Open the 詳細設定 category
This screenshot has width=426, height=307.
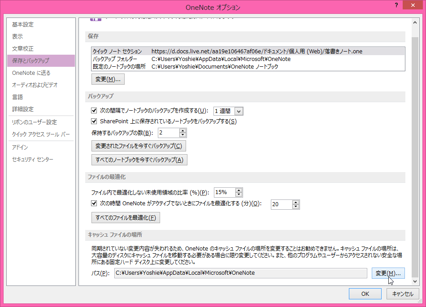[41, 109]
